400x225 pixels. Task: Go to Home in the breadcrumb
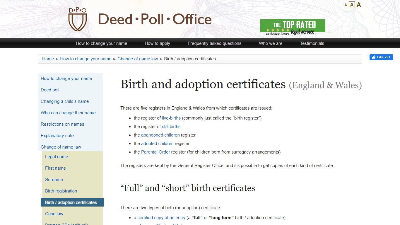48,59
